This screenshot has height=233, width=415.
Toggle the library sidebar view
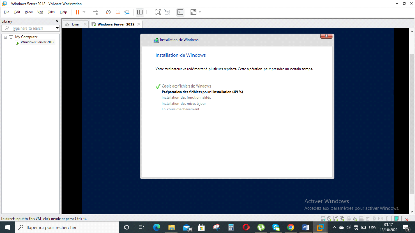pos(140,12)
